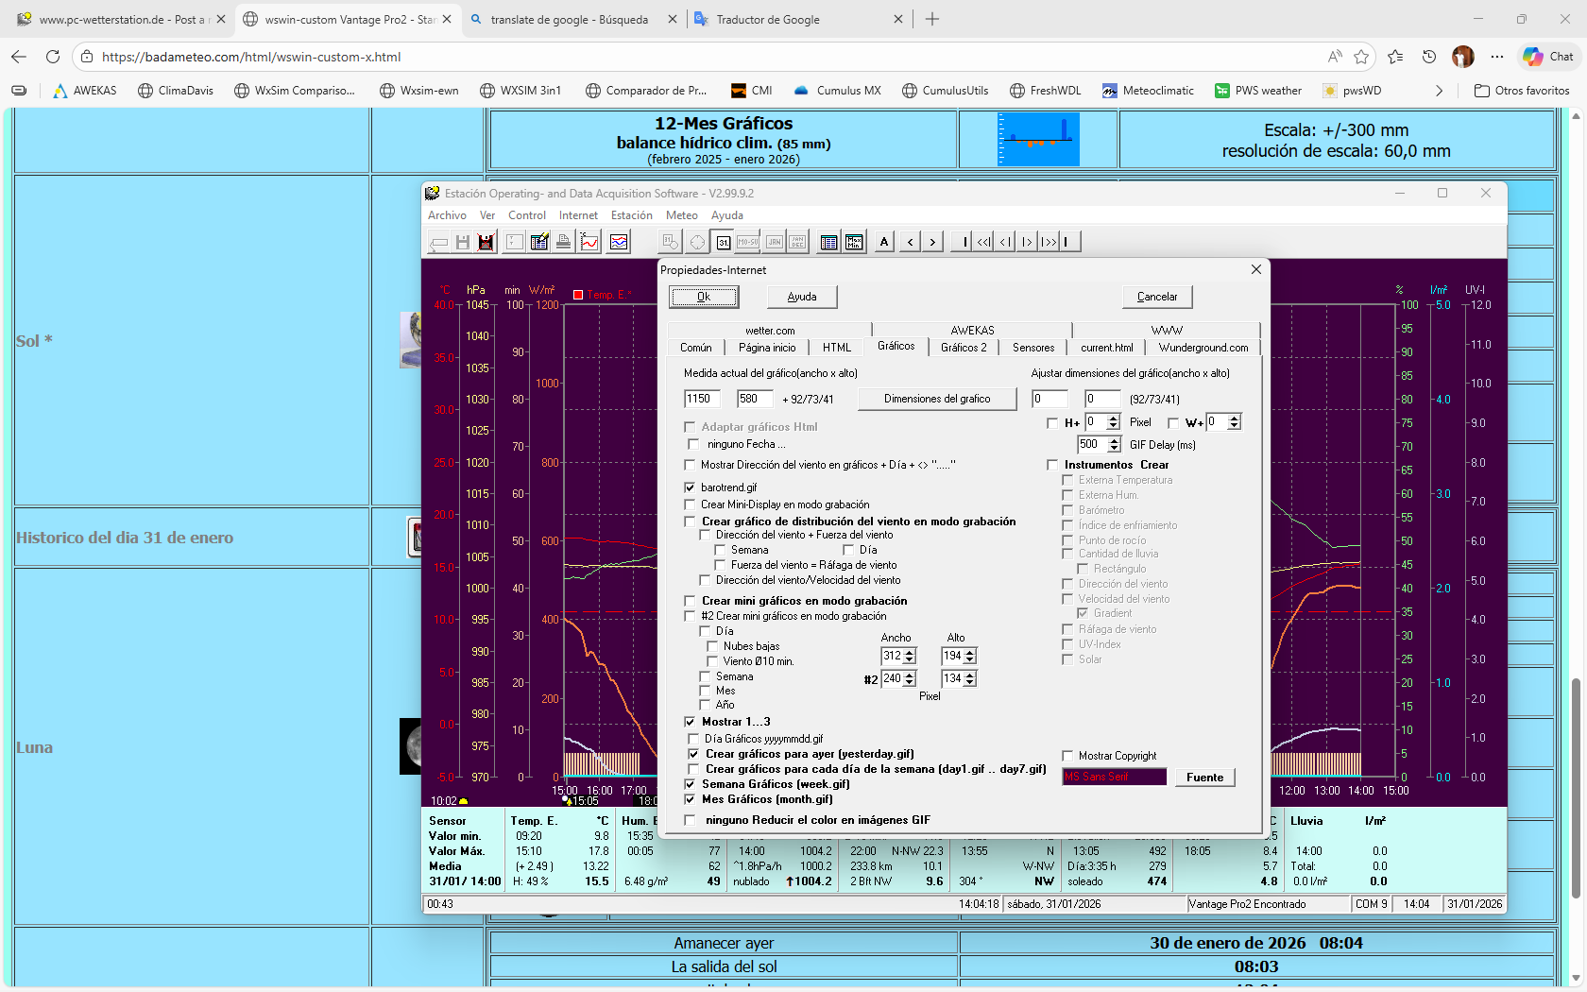Uncheck the barotrend.gif checkbox
The image size is (1587, 992).
click(690, 487)
